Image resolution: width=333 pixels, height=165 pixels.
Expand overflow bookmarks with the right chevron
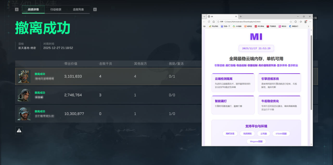[309, 26]
